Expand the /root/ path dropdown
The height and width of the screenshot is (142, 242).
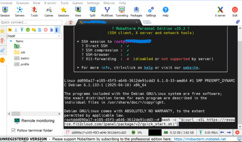(x=59, y=36)
